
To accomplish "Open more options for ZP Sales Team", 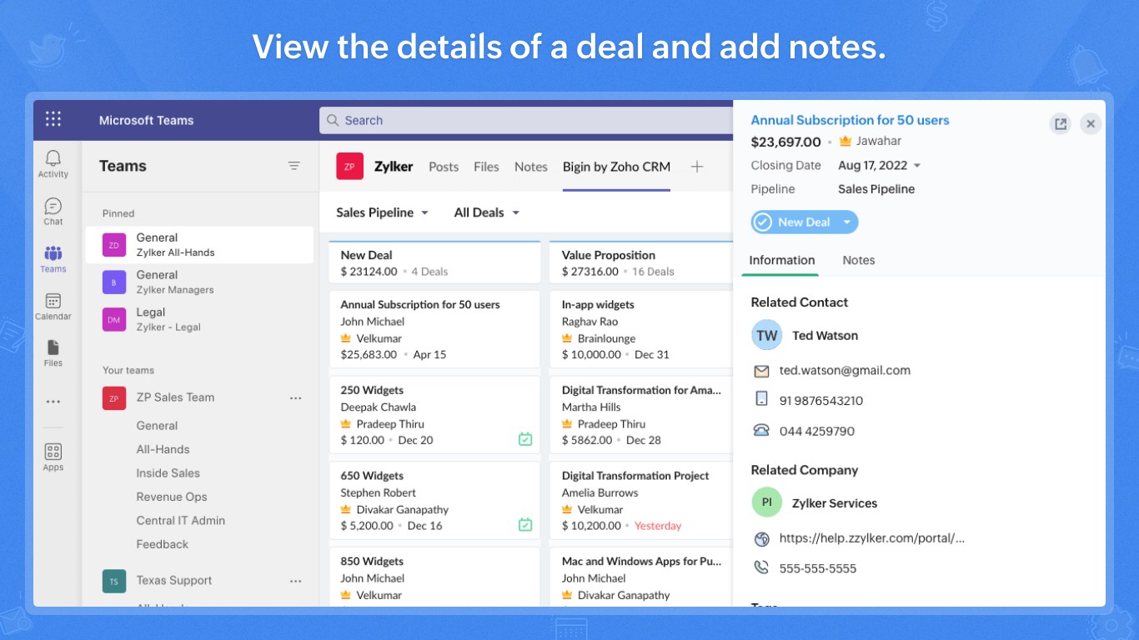I will click(x=295, y=397).
